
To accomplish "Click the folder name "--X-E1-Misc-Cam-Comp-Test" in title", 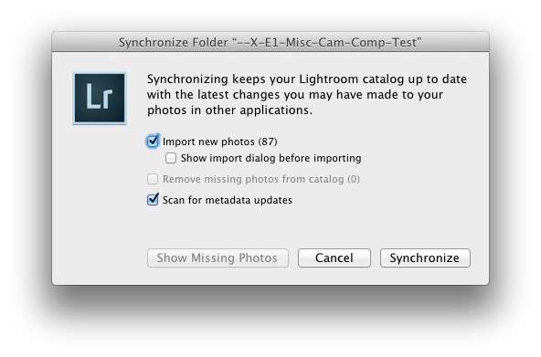I will tap(327, 42).
